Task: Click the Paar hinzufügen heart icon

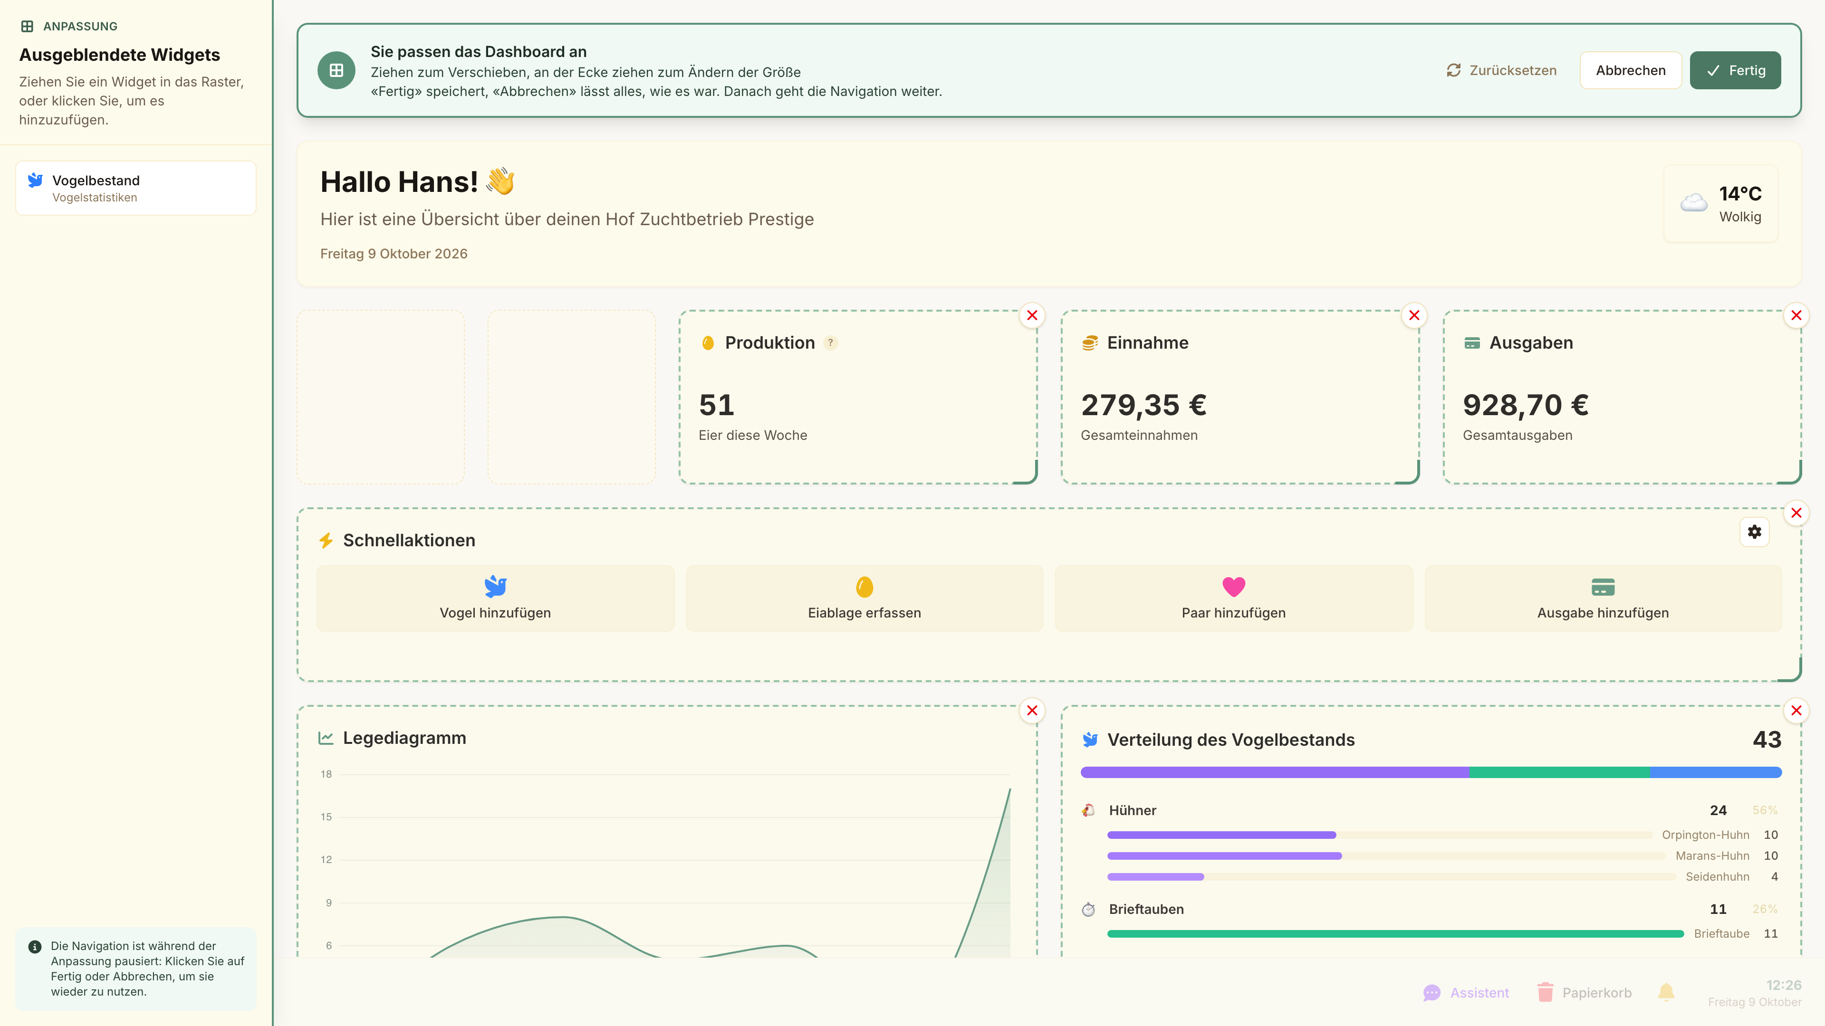Action: tap(1233, 586)
